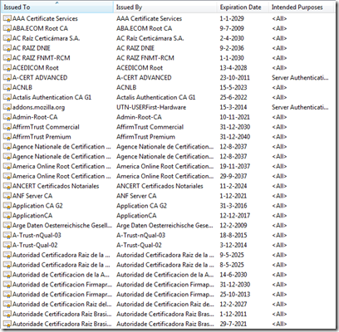Select the A-CERT ADVANCED certificate entry

(x=169, y=78)
